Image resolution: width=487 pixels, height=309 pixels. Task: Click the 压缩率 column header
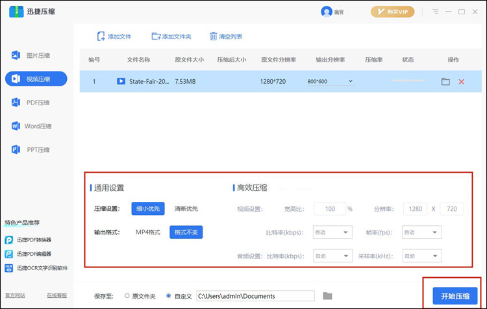click(373, 60)
